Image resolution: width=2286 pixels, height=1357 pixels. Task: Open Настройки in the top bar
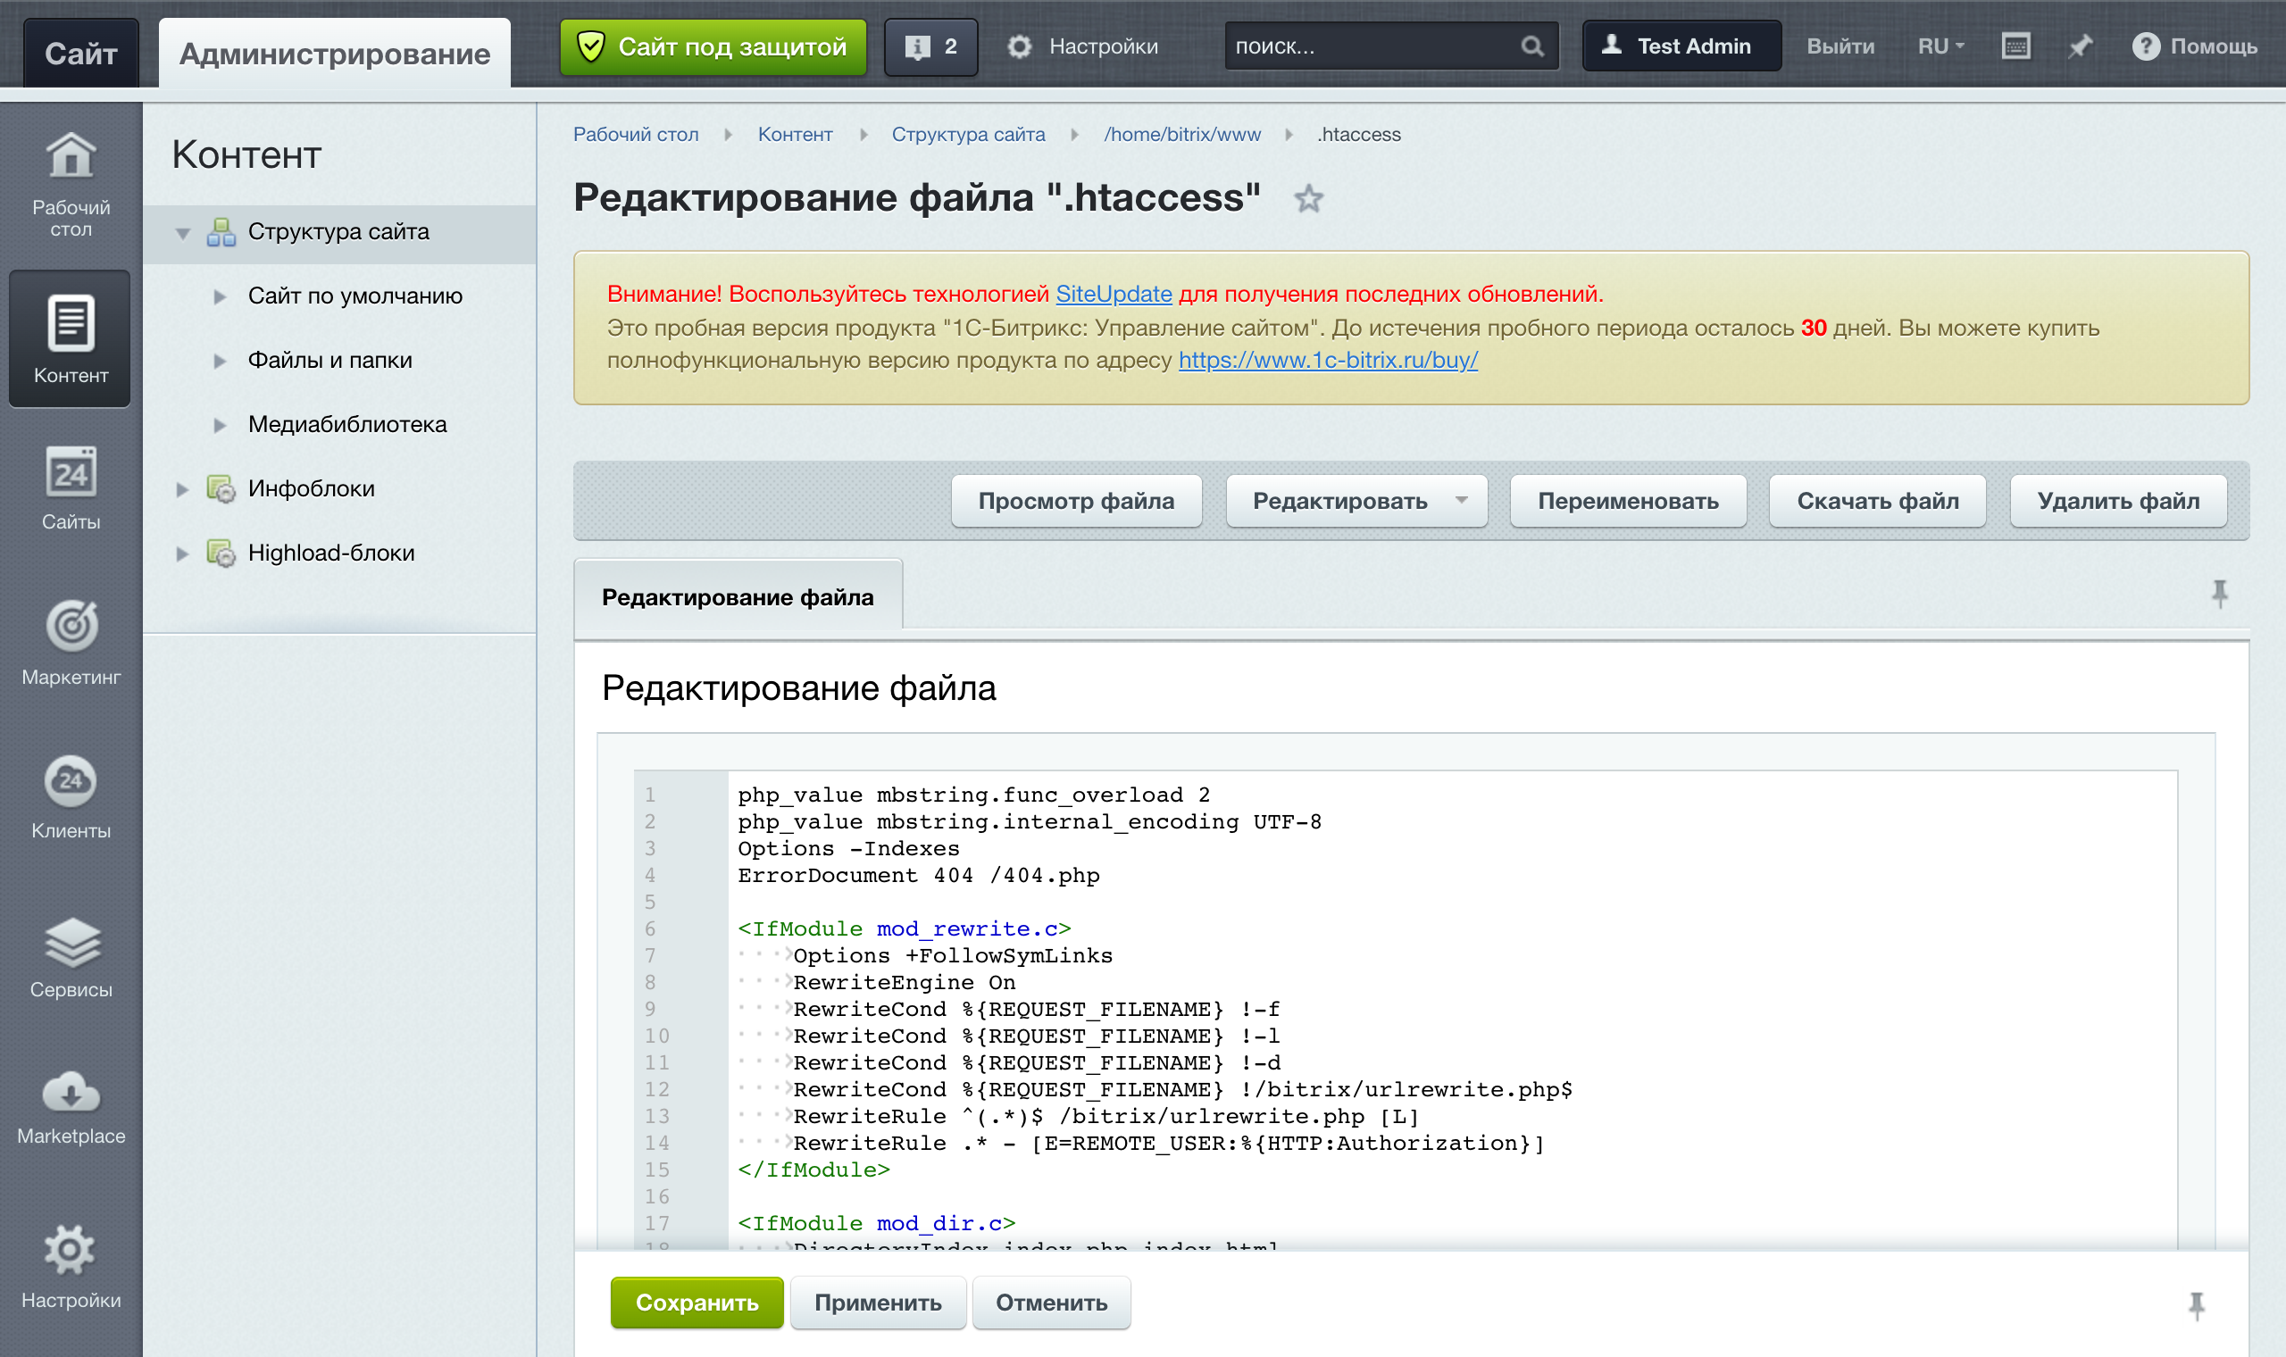1083,46
